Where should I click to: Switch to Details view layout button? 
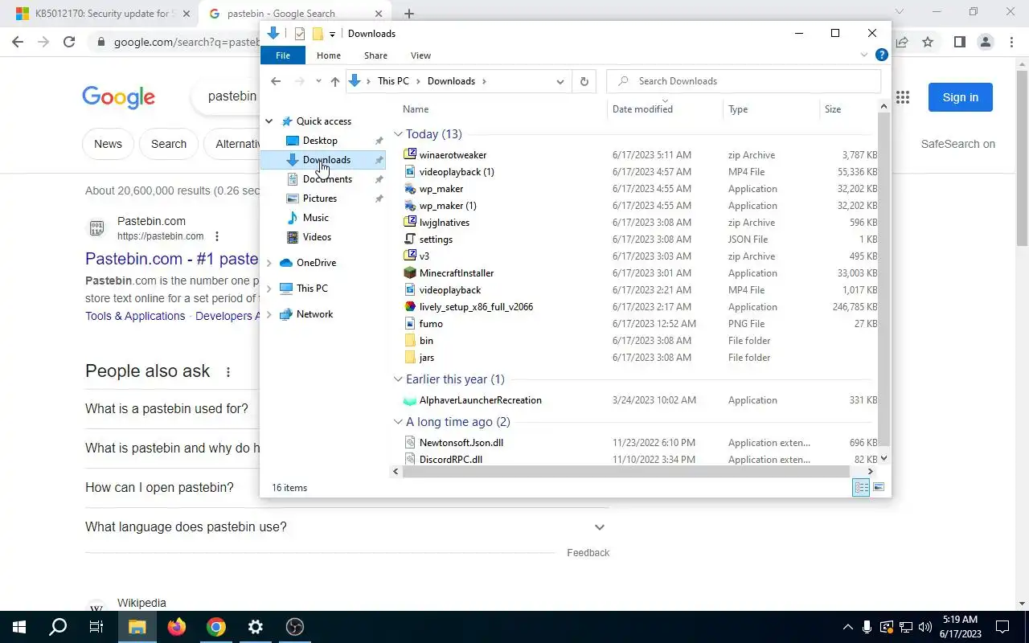point(861,487)
